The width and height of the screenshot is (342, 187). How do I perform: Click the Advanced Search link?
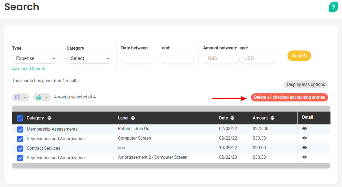coord(29,69)
